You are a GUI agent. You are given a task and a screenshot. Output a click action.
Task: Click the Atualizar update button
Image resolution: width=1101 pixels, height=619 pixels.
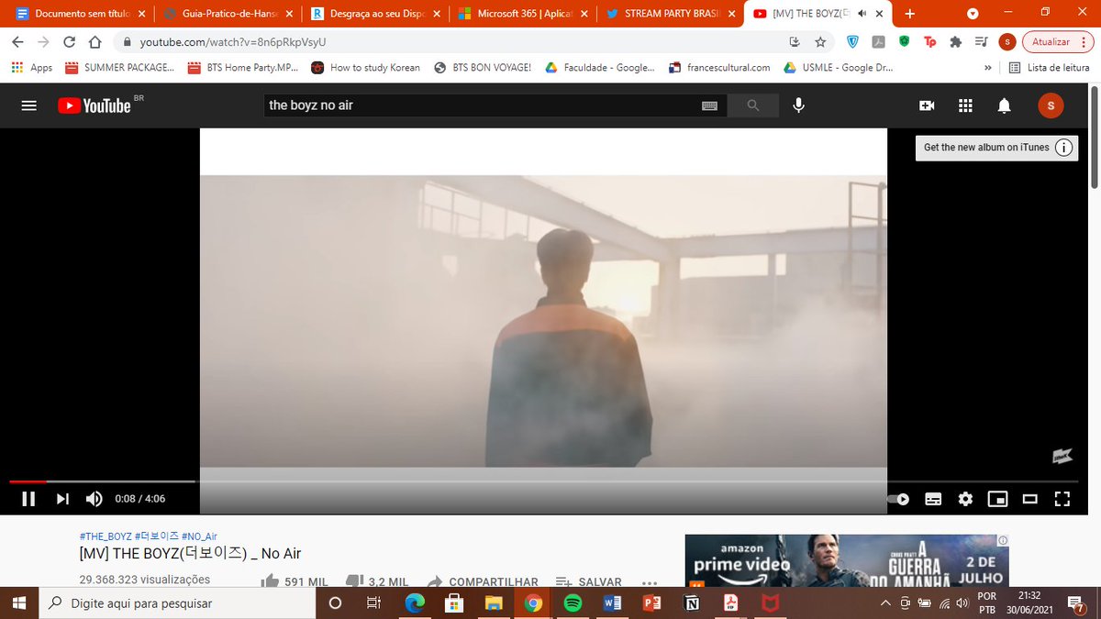(x=1058, y=42)
